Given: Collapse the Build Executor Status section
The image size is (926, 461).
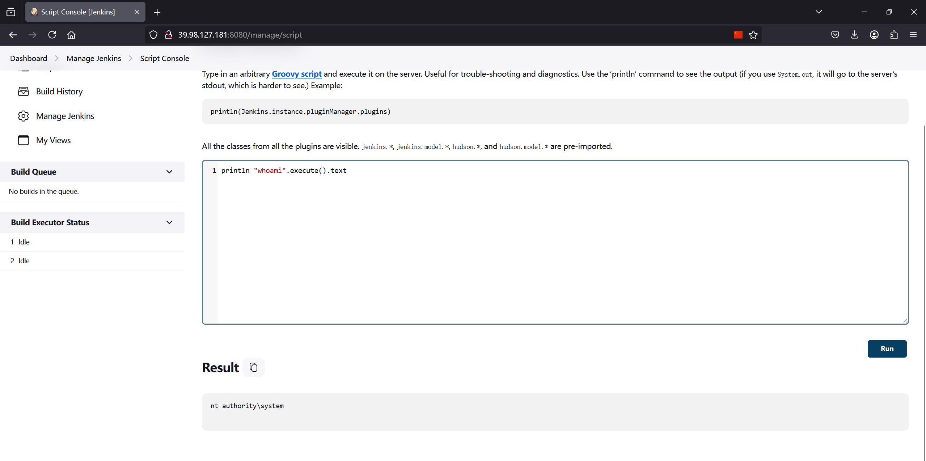Looking at the screenshot, I should pyautogui.click(x=169, y=222).
